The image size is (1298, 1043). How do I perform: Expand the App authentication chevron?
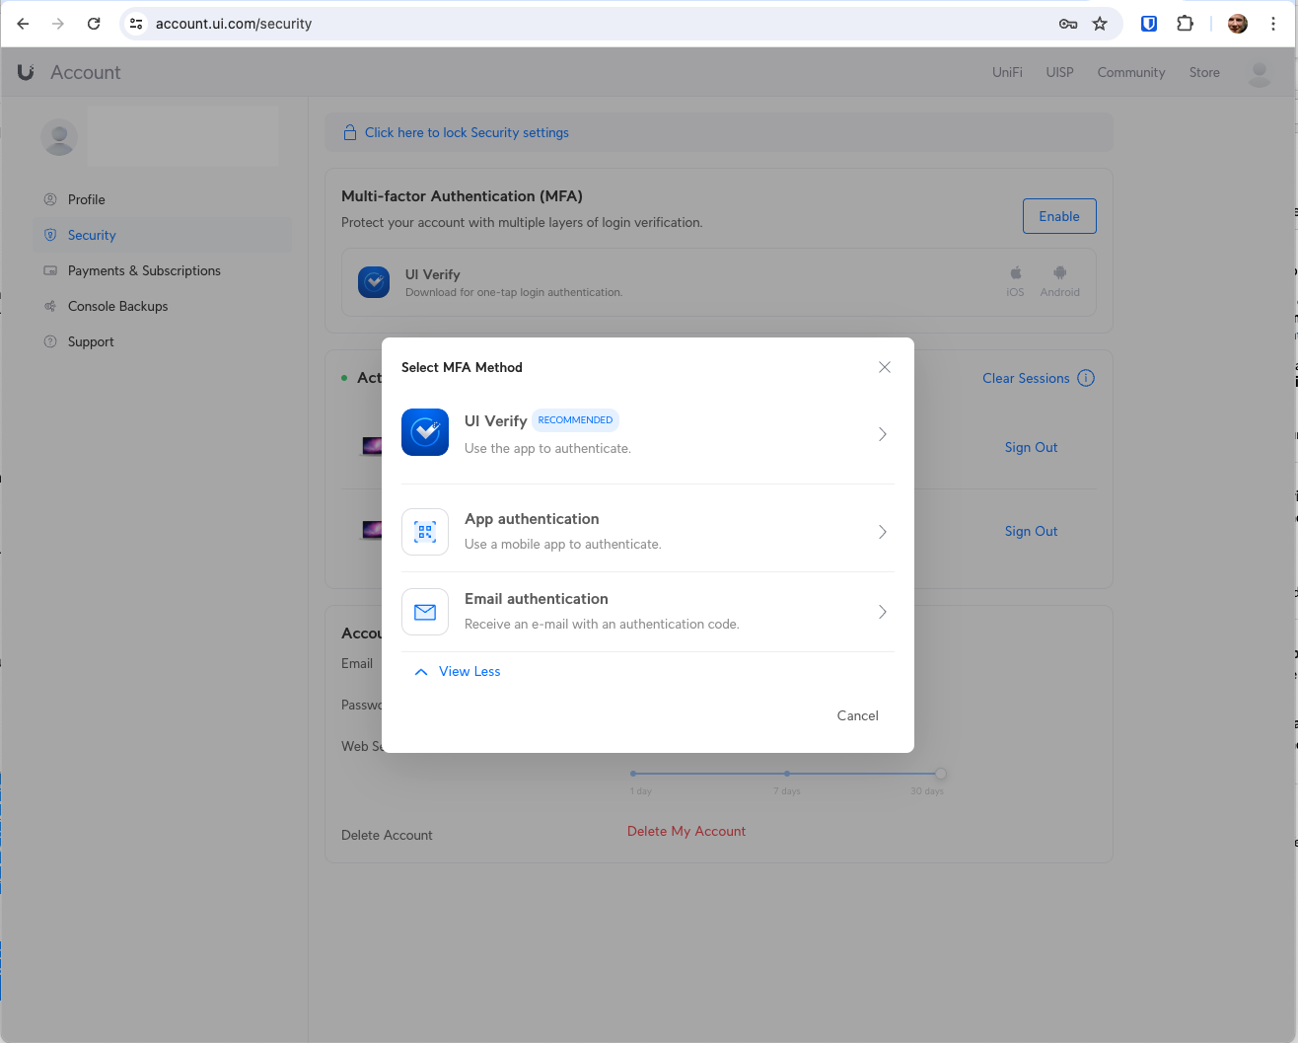(x=883, y=532)
